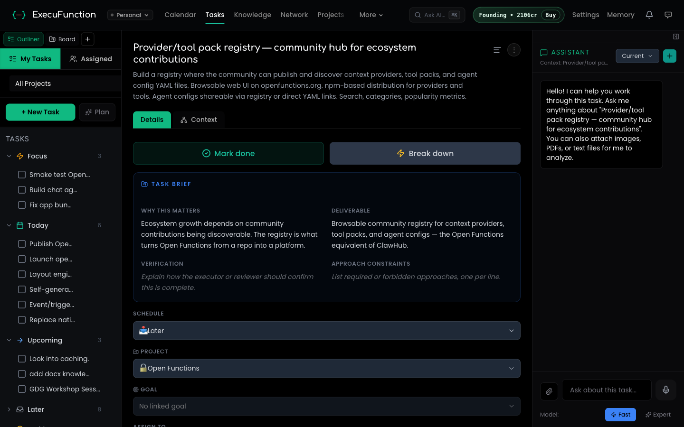Open the three-dot menu on the task header
Screen dimensions: 684x427
click(x=513, y=50)
